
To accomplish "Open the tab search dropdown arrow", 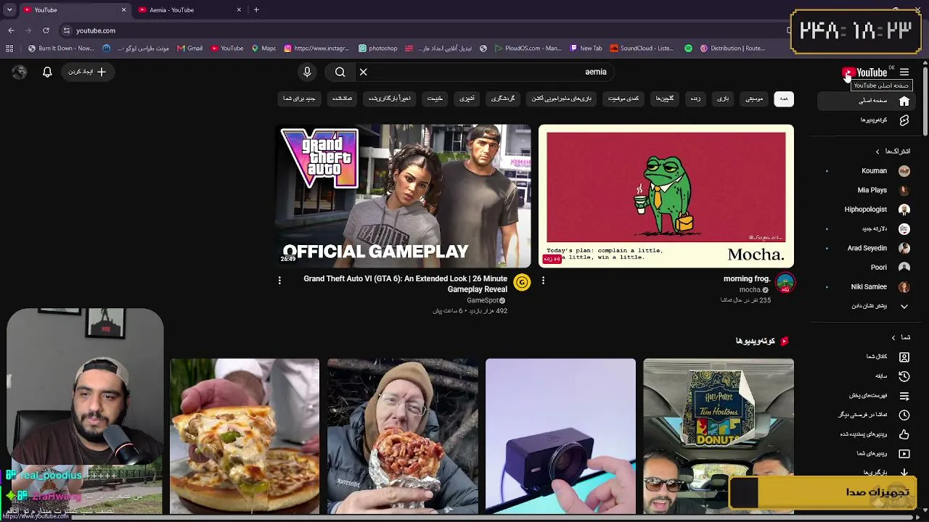I will click(9, 10).
